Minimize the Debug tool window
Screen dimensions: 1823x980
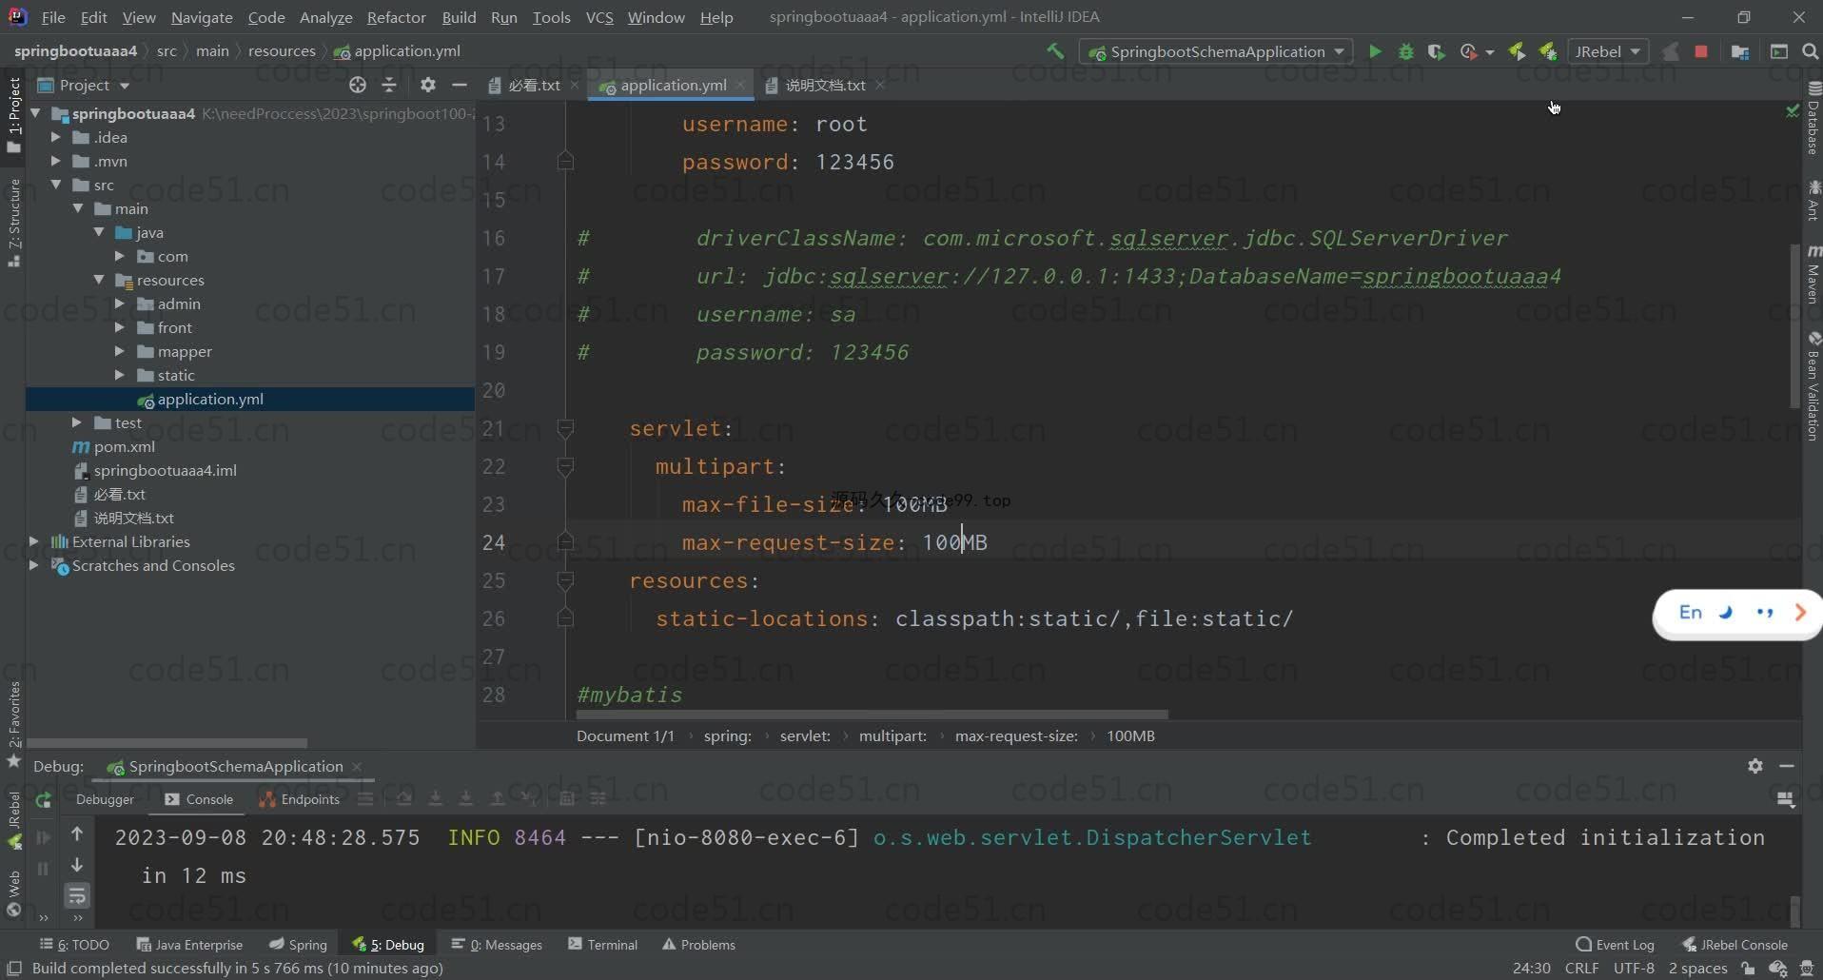(x=1787, y=766)
